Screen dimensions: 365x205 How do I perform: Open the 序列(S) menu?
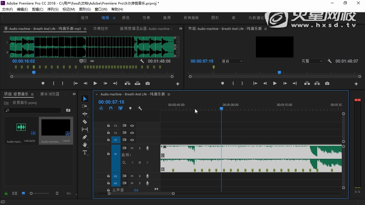click(x=53, y=9)
